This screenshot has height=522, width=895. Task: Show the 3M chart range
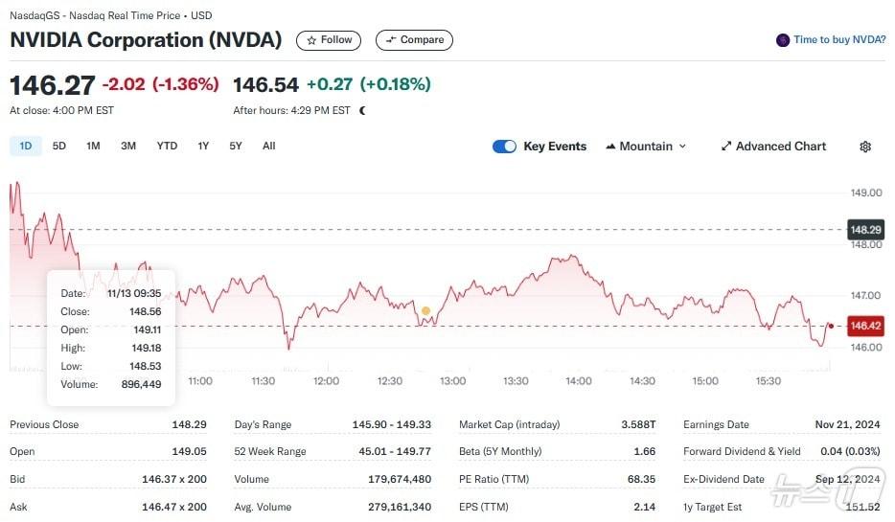128,147
